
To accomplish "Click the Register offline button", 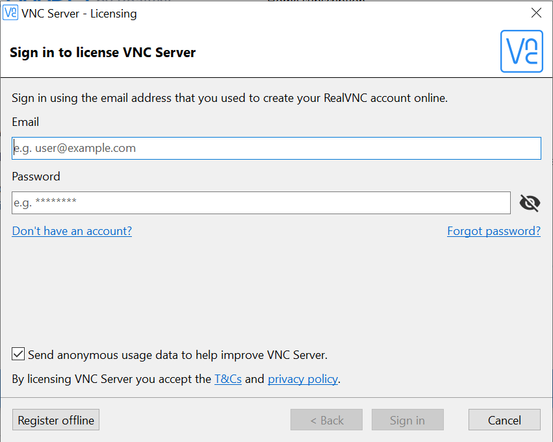I will point(56,420).
